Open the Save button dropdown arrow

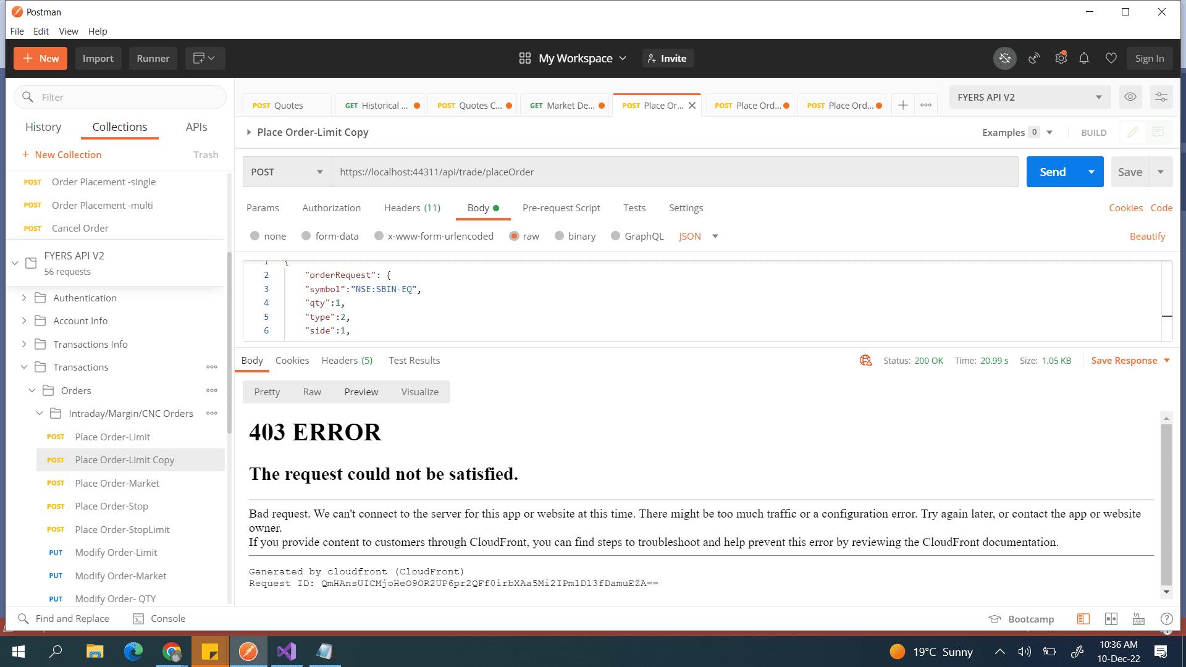click(1161, 172)
